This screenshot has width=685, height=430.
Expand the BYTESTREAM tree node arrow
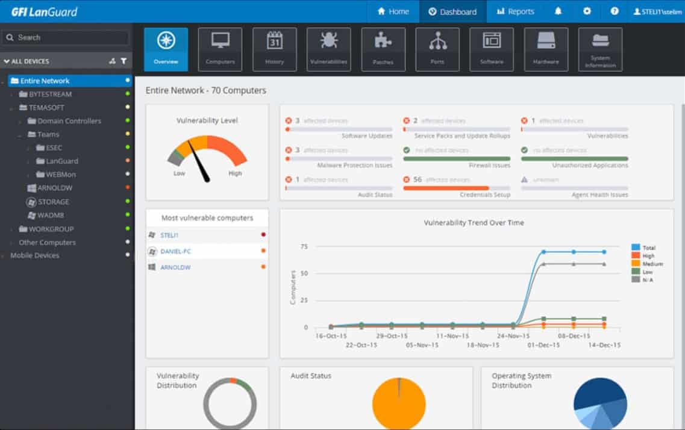click(x=12, y=95)
